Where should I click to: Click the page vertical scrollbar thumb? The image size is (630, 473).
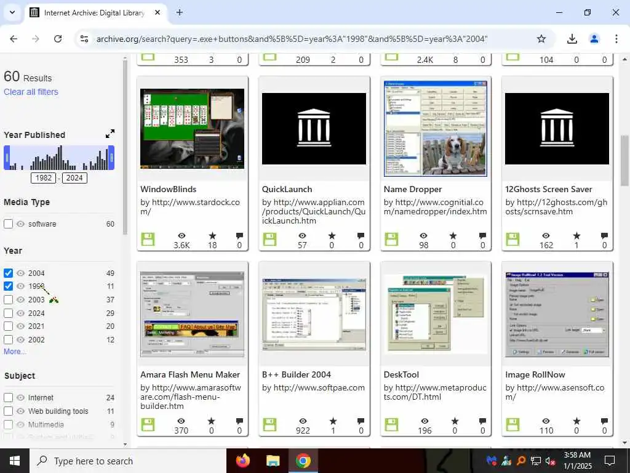tap(624, 160)
